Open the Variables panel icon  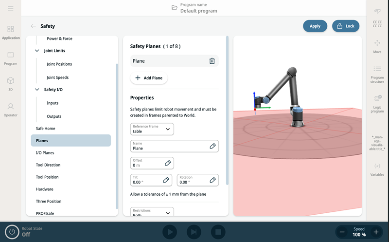pos(377,166)
